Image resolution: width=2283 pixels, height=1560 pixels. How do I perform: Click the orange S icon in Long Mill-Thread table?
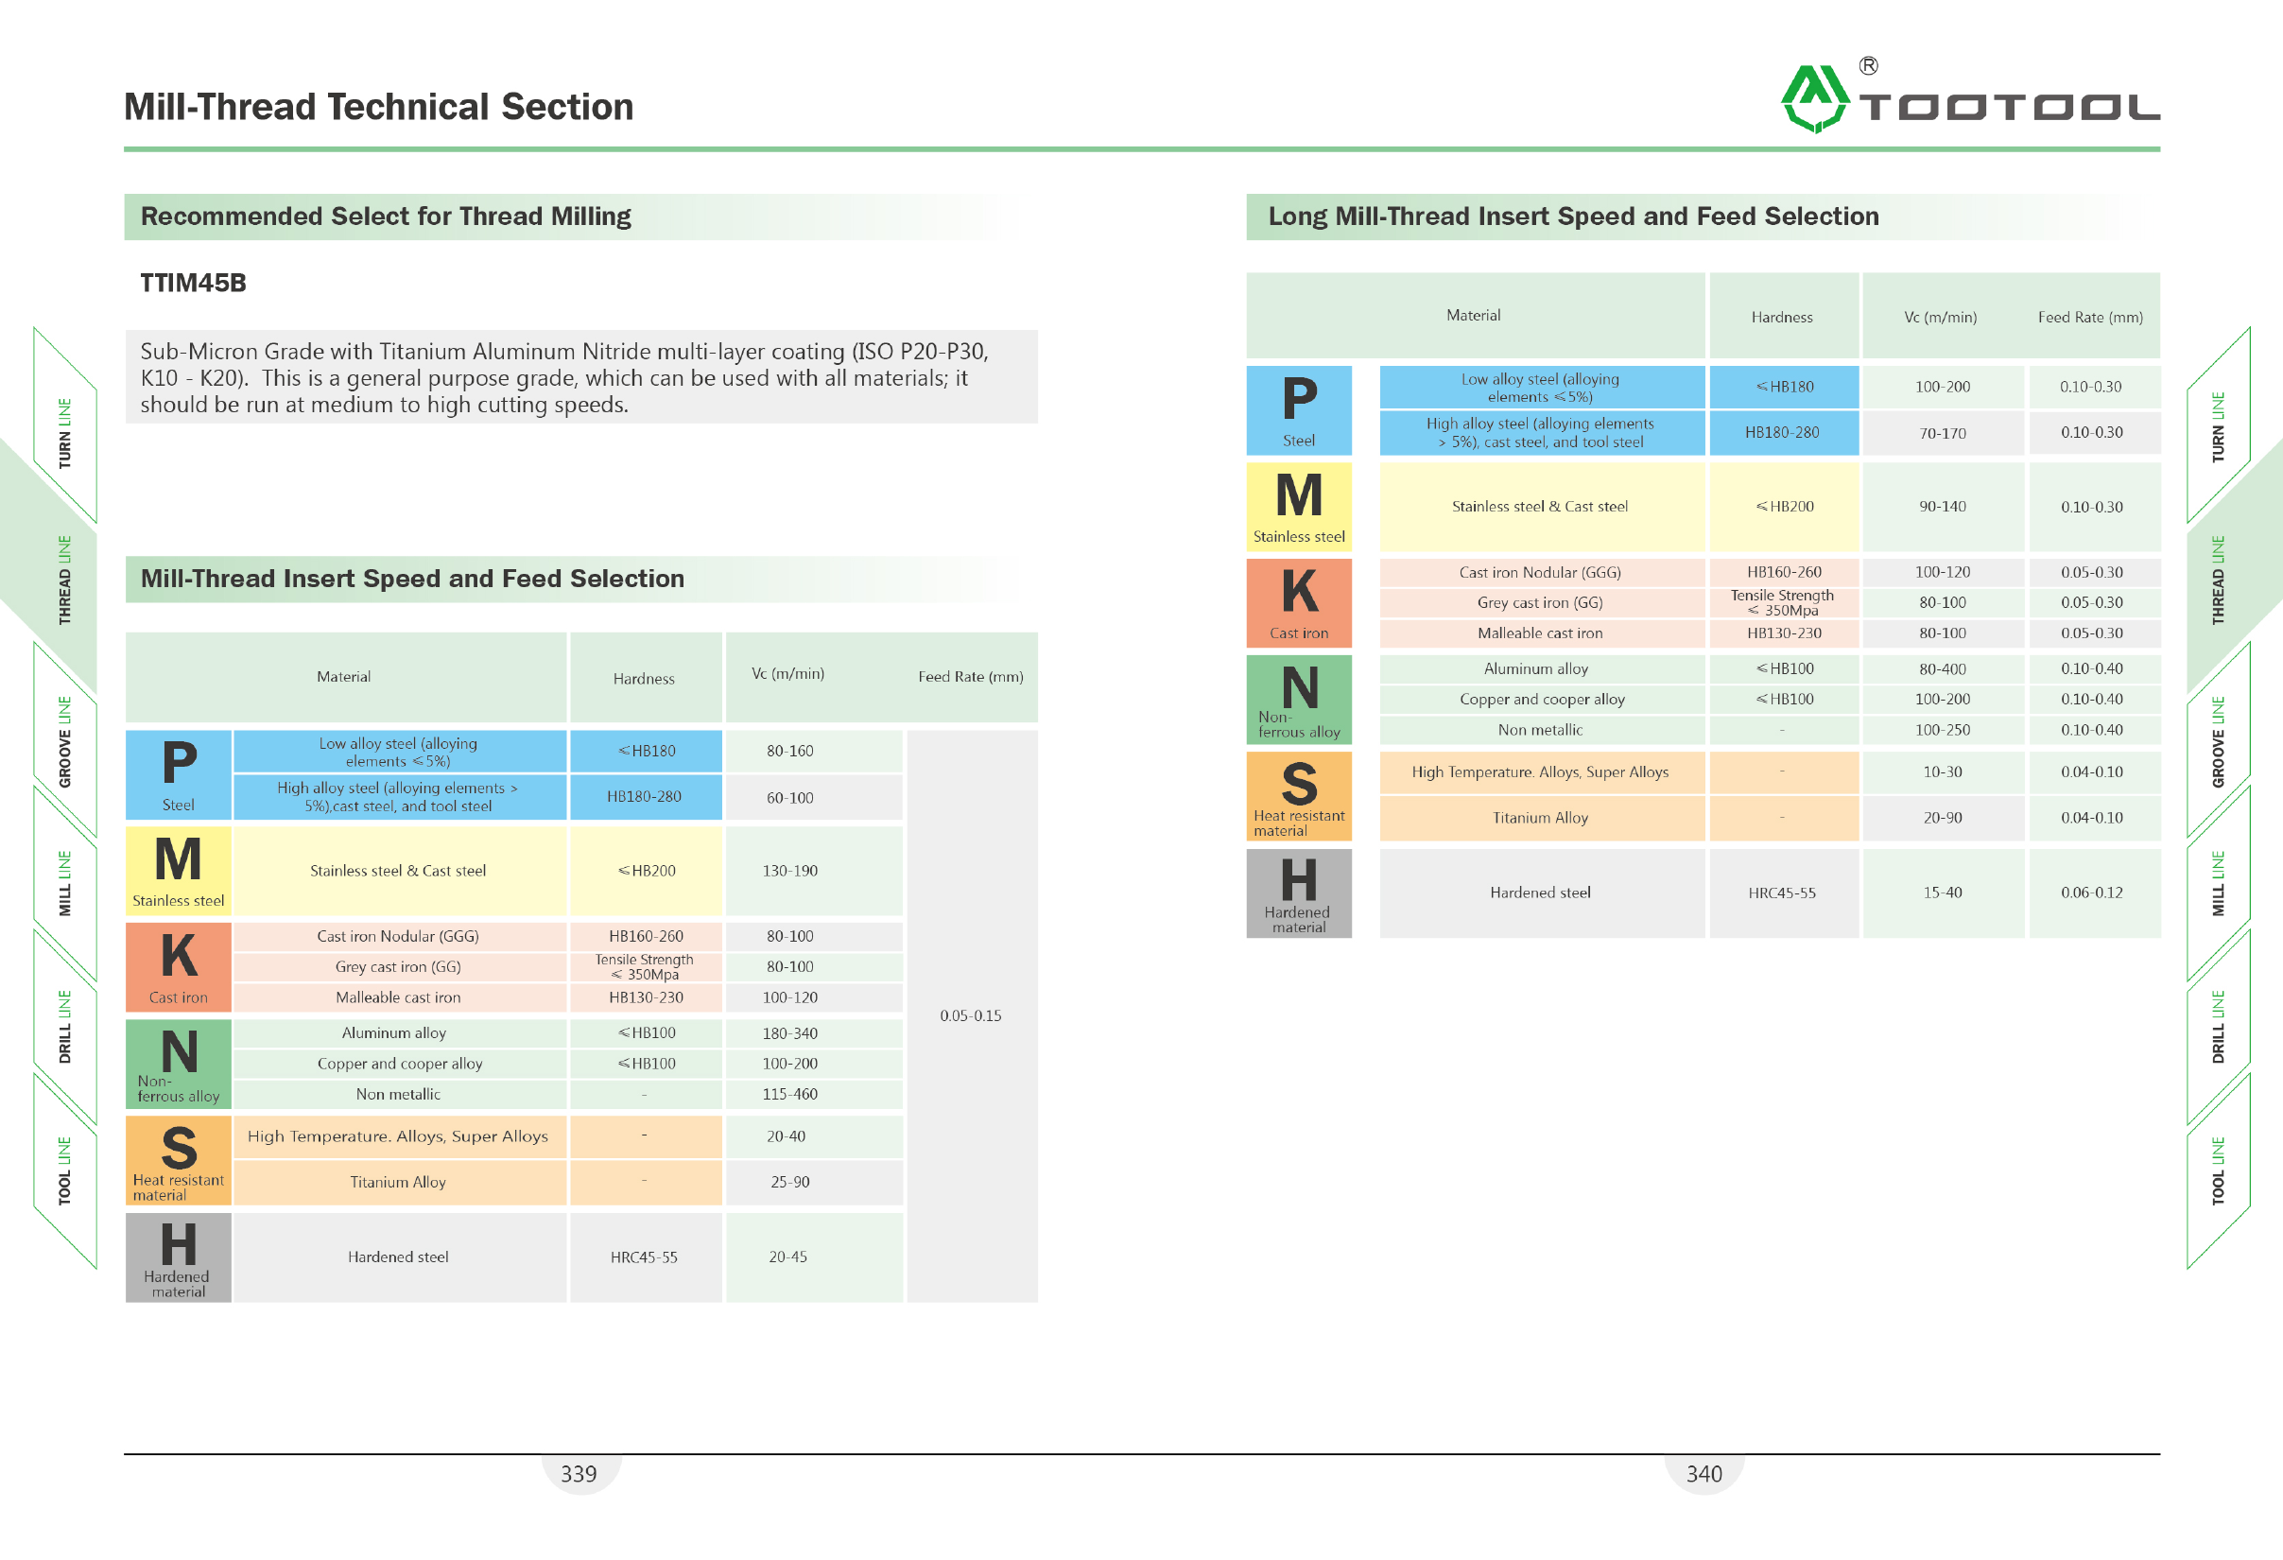pyautogui.click(x=1299, y=796)
